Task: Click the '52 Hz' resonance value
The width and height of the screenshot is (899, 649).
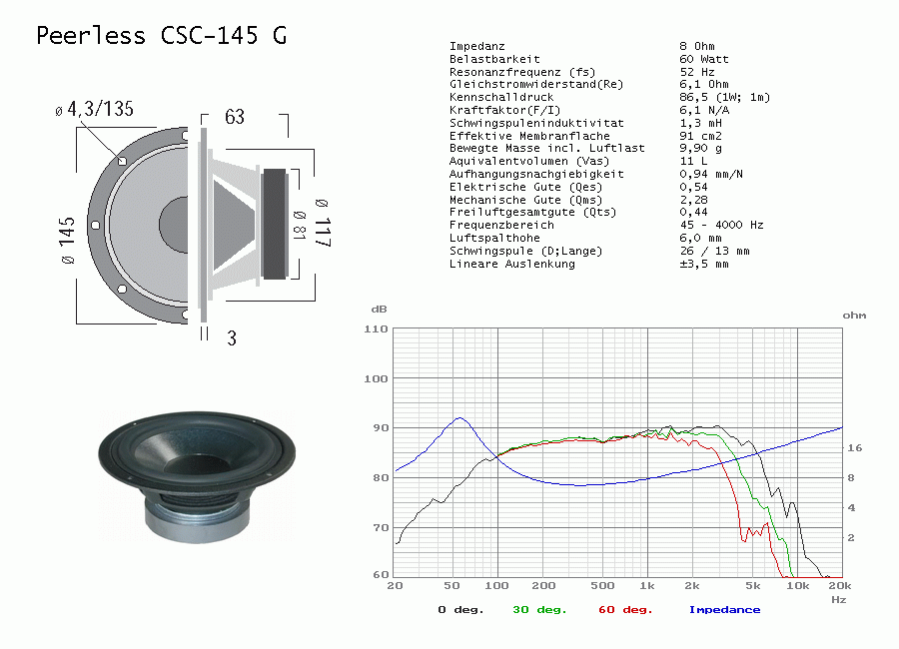Action: tap(697, 72)
